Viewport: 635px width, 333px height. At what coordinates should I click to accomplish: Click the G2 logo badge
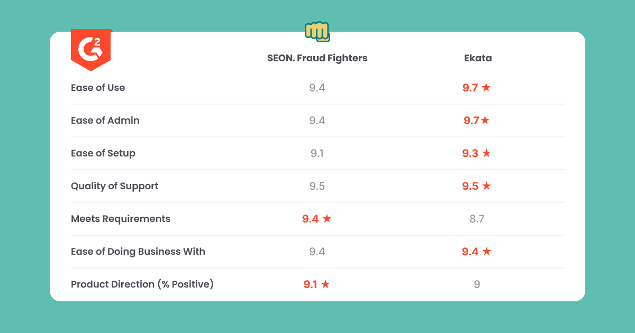(x=90, y=50)
